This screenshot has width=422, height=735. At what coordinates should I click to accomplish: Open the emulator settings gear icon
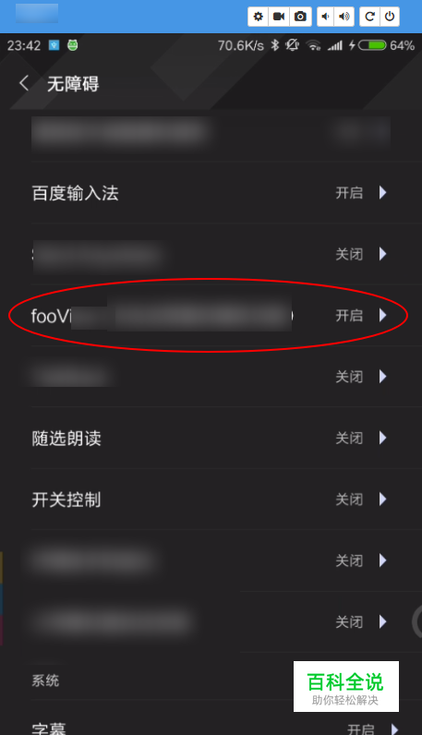258,17
